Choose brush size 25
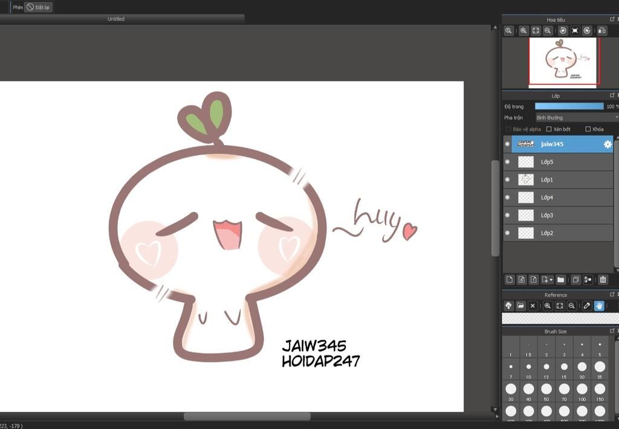 click(600, 369)
